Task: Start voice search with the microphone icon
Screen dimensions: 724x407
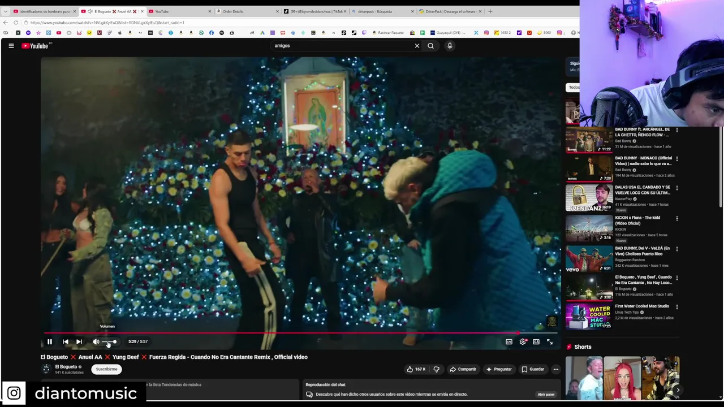Action: pyautogui.click(x=450, y=46)
